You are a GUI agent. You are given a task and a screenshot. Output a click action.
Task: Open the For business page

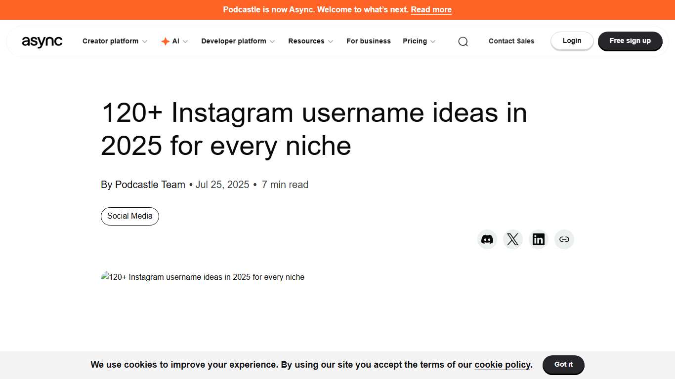[369, 41]
